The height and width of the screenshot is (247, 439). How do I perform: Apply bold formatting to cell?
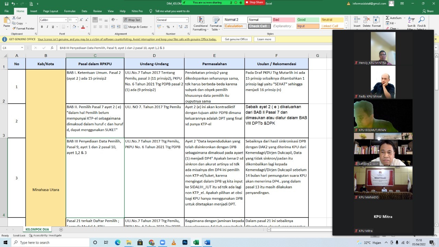[42, 27]
